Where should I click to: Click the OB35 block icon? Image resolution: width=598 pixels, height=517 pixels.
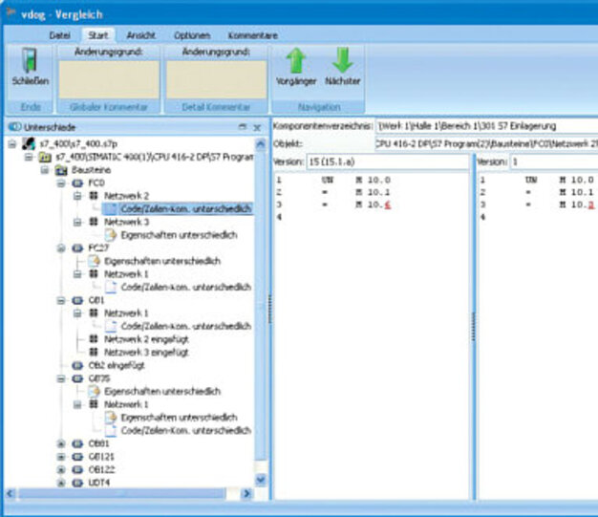pos(77,378)
